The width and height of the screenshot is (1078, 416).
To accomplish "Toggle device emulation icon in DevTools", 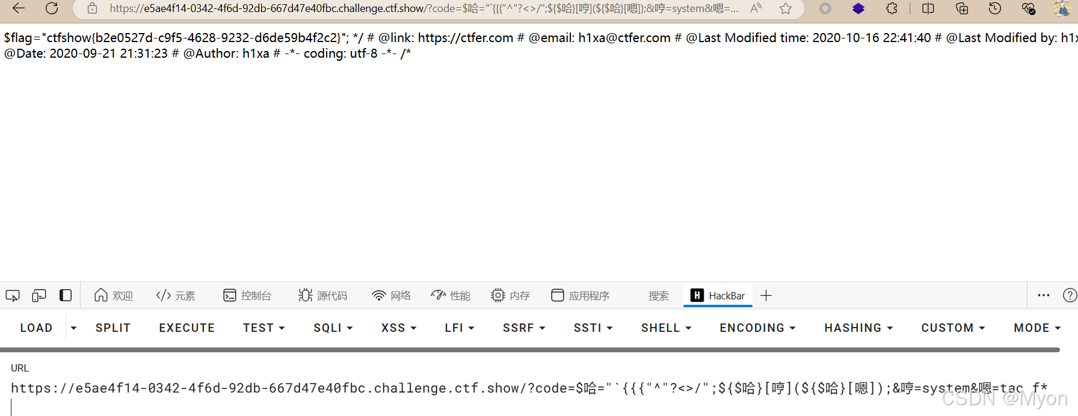I will (x=39, y=296).
